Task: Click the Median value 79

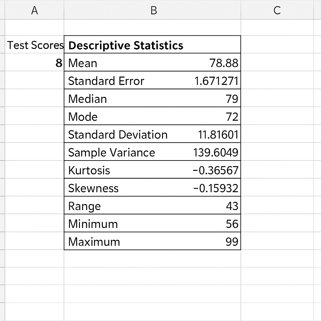Action: click(232, 99)
